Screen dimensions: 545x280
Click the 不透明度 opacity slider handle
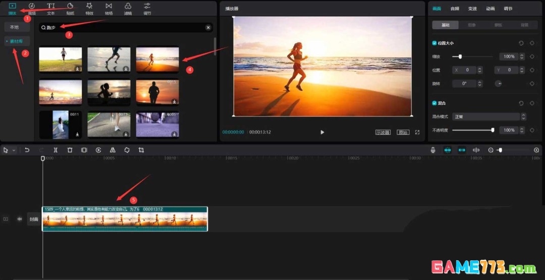(x=493, y=130)
